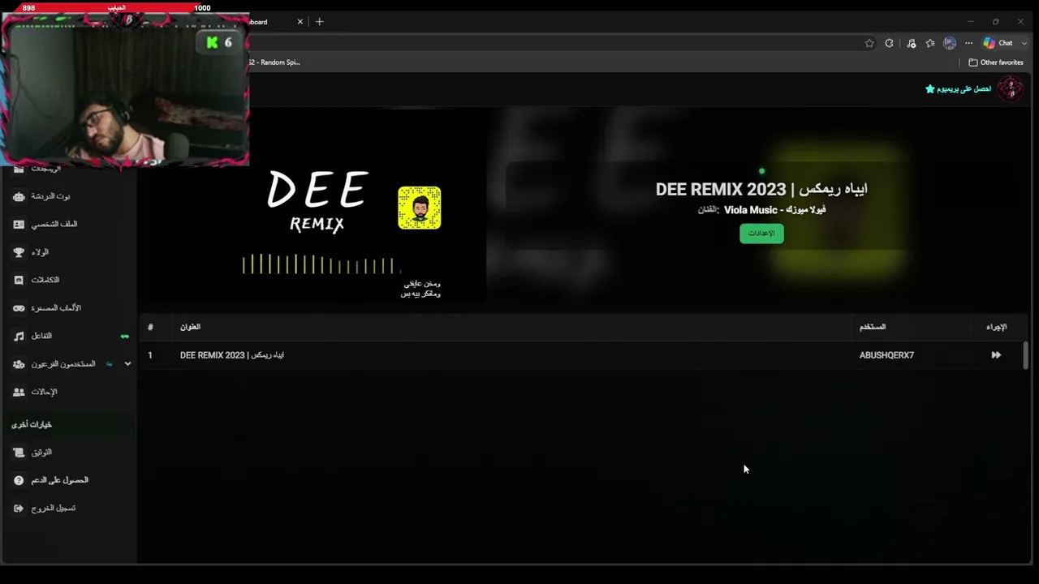Click the Other favorites folder icon
This screenshot has height=584, width=1039.
973,62
